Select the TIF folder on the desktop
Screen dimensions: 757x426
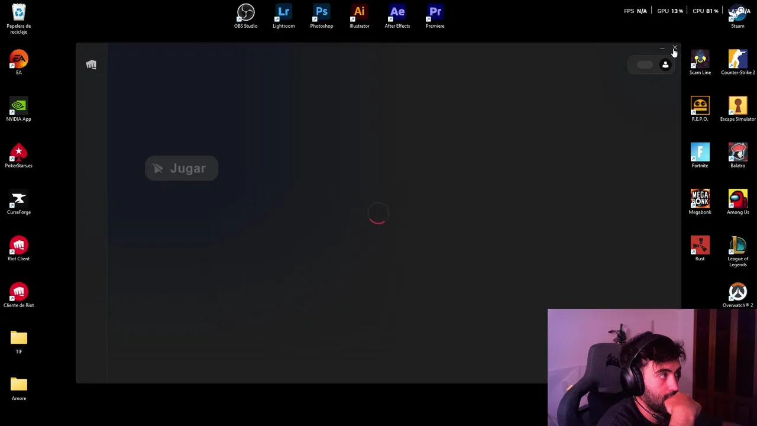19,342
